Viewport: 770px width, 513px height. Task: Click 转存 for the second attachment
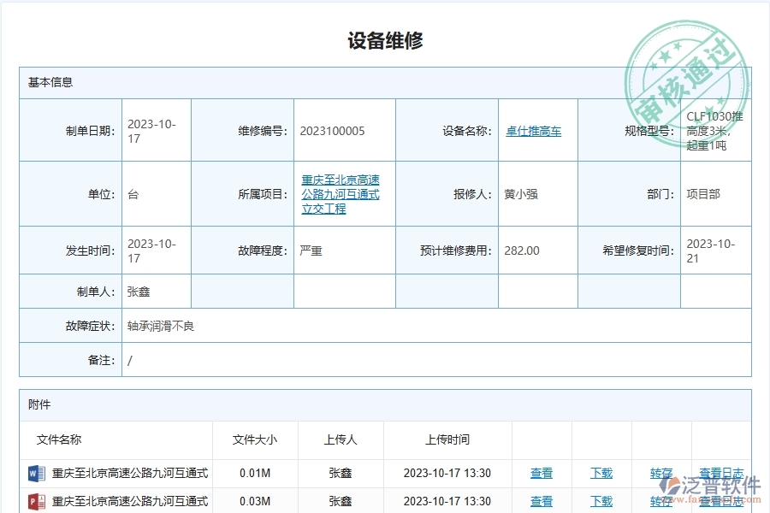pos(660,501)
